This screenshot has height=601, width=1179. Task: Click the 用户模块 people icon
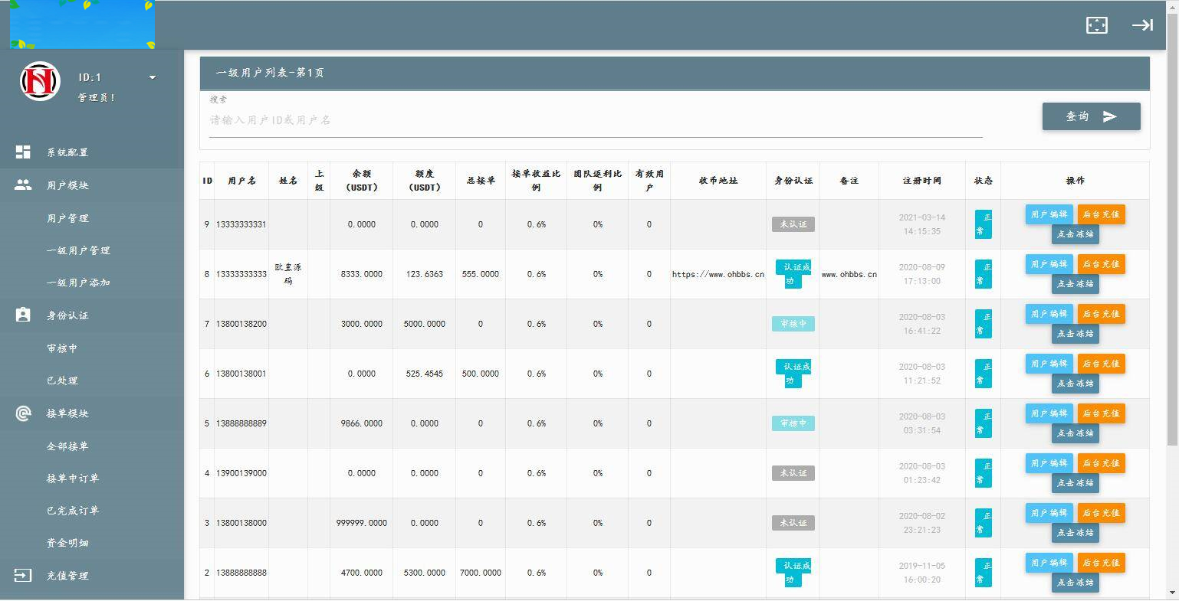pyautogui.click(x=23, y=185)
